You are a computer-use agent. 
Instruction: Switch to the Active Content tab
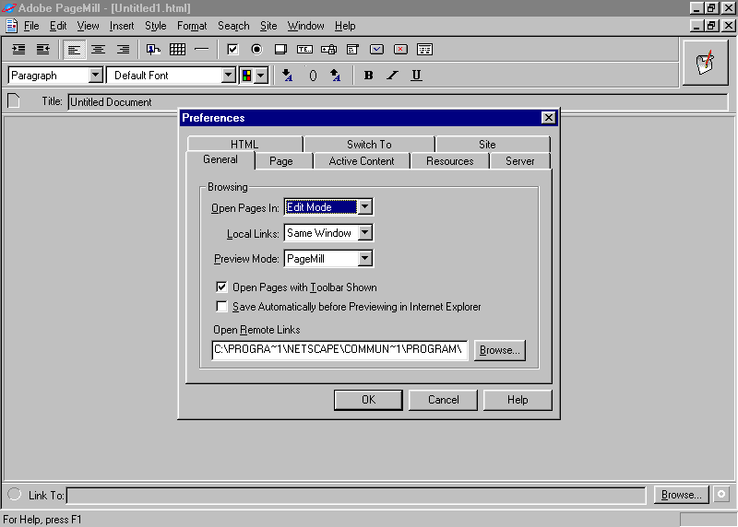tap(362, 161)
